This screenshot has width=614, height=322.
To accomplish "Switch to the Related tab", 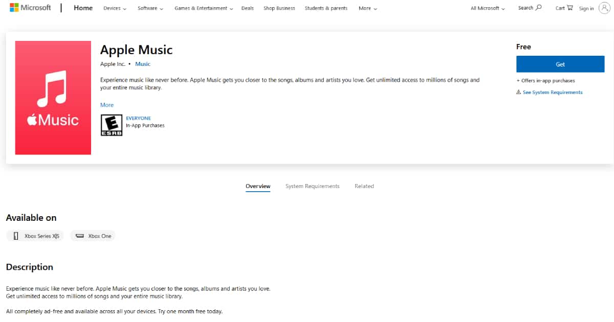I will pyautogui.click(x=364, y=186).
